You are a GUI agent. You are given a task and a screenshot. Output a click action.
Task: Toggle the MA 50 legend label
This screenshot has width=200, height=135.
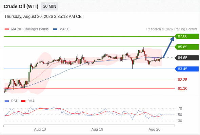point(64,29)
